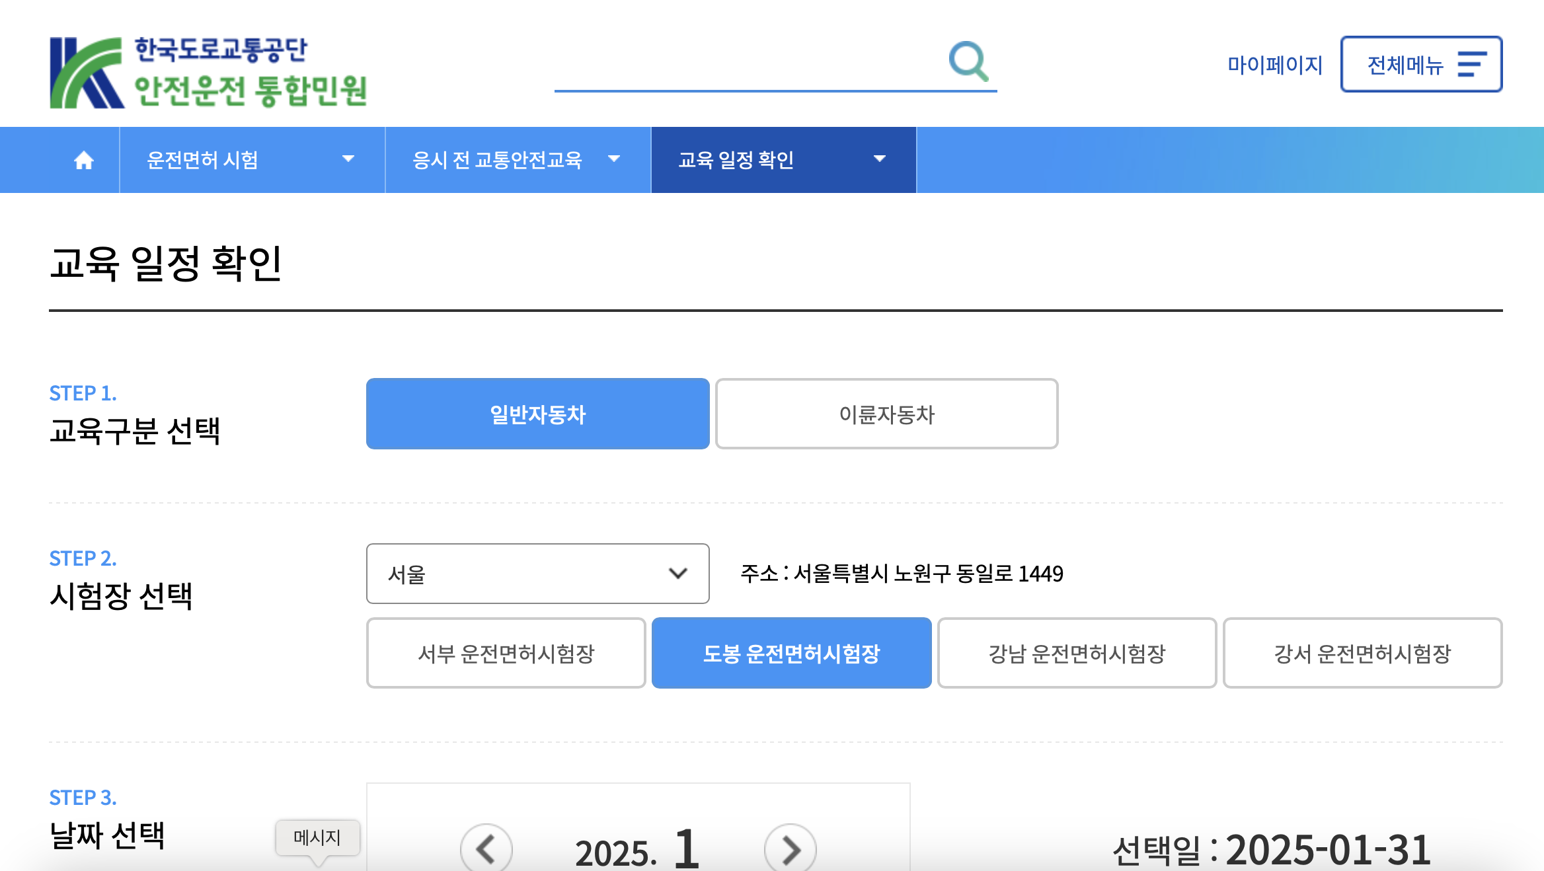Image resolution: width=1544 pixels, height=871 pixels.
Task: Click the 메시지 tooltip bubble
Action: 317,838
